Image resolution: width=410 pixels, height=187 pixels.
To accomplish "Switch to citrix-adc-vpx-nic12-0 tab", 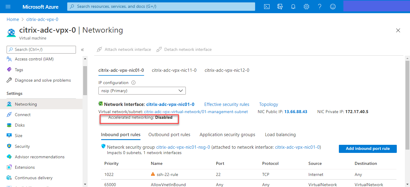I will 227,70.
